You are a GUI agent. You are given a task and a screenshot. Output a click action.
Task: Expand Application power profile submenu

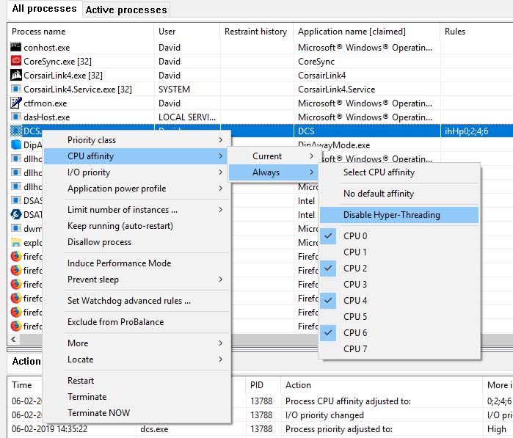[137, 189]
